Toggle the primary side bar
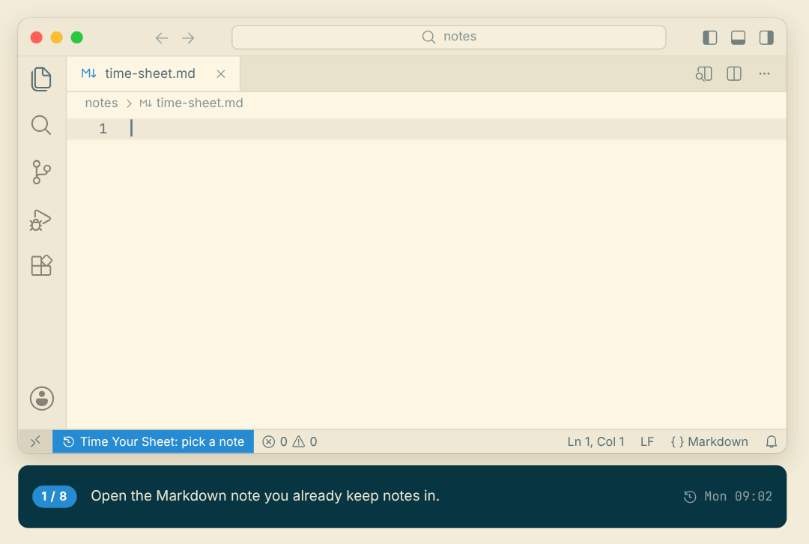Viewport: 809px width, 544px height. [x=710, y=37]
